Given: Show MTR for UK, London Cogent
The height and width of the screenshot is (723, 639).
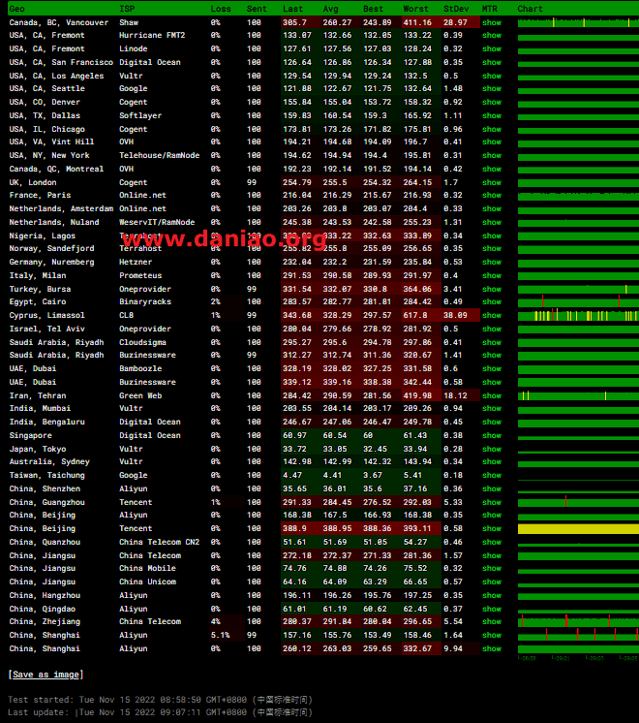Looking at the screenshot, I should 492,182.
